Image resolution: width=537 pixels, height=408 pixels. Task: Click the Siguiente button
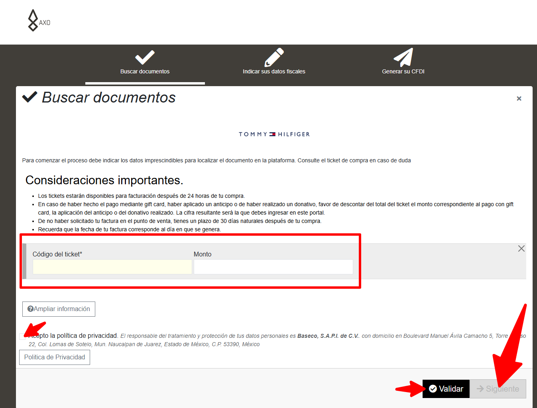point(498,389)
